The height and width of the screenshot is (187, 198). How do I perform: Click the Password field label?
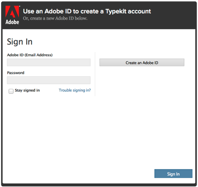pos(15,73)
